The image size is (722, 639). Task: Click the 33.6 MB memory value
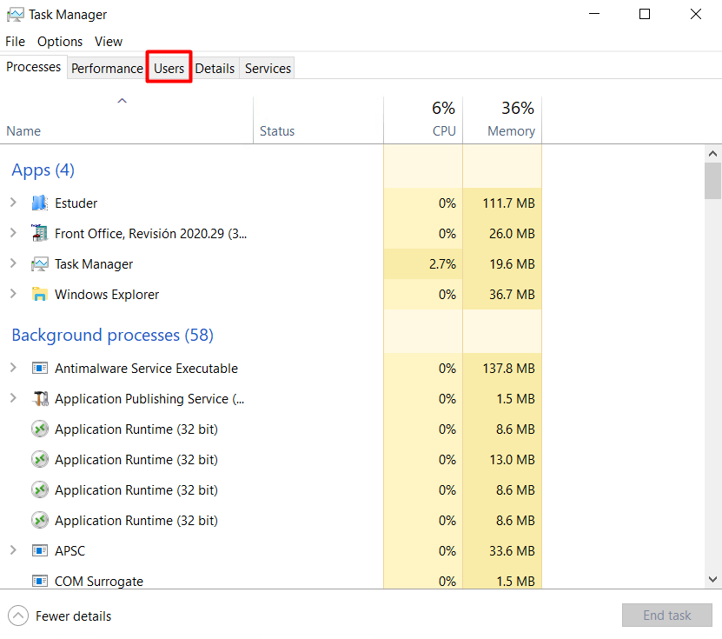tap(512, 550)
